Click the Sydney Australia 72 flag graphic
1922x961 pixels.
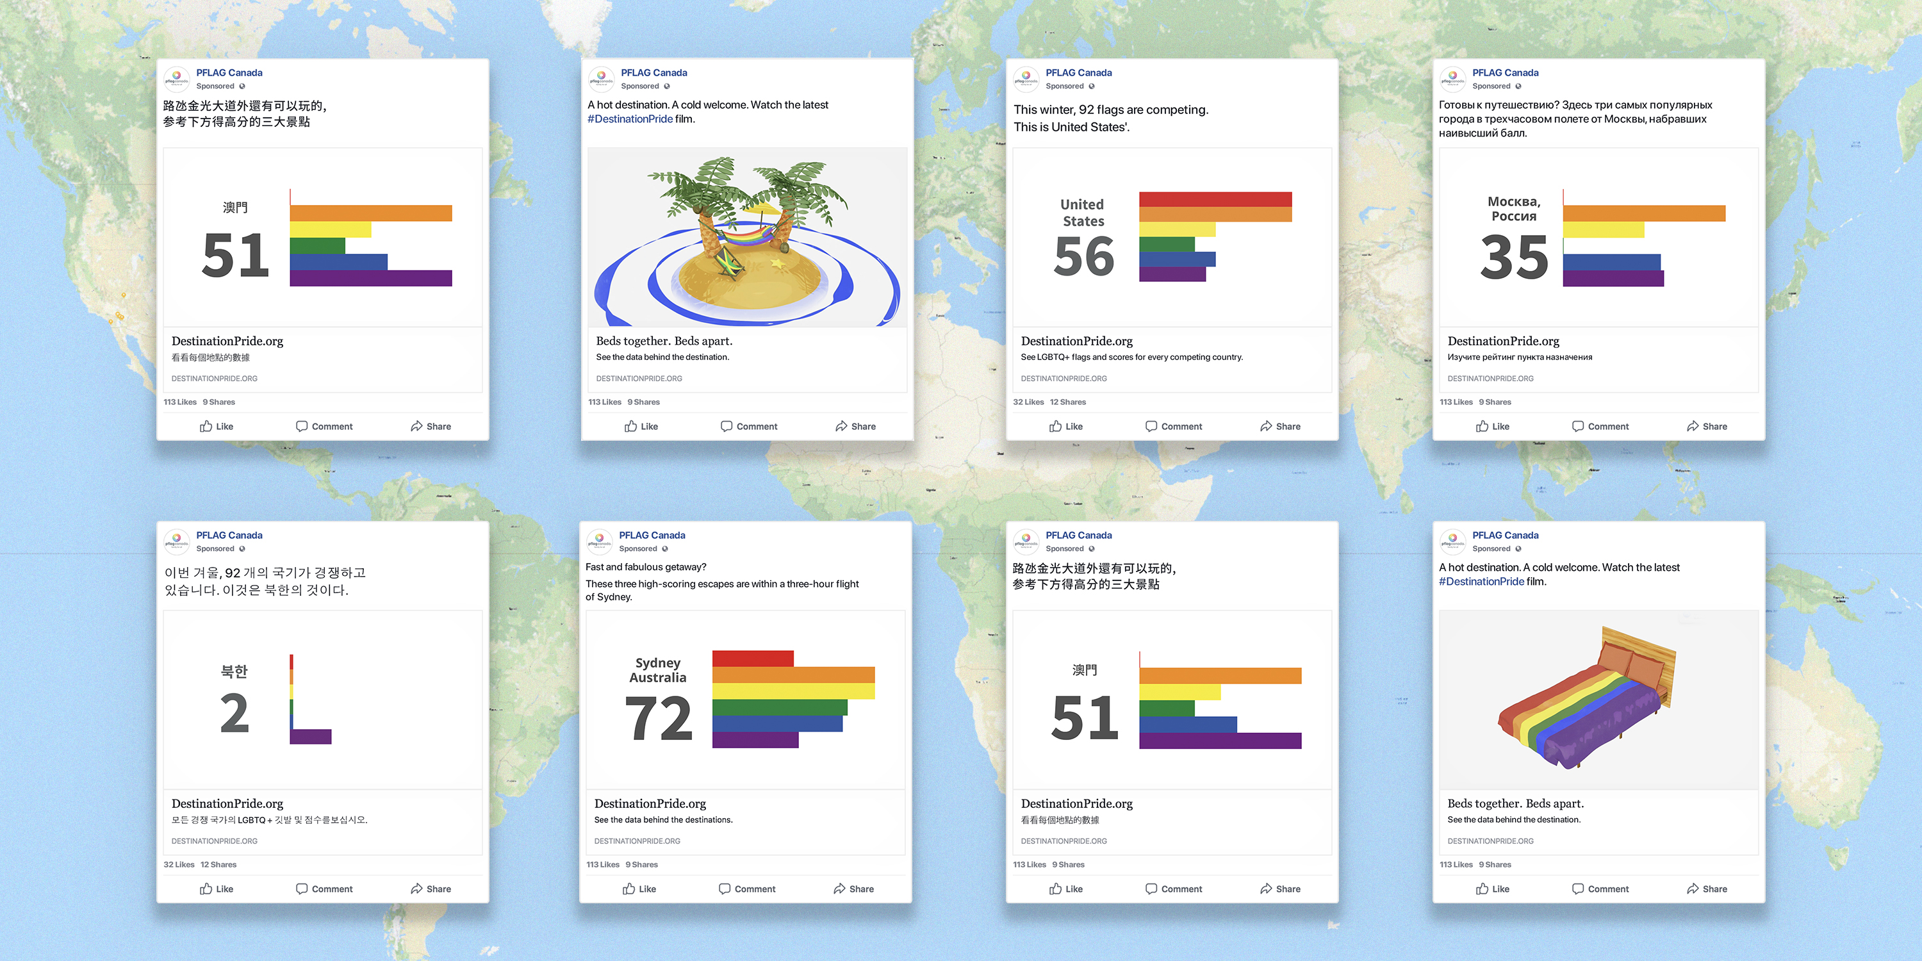pos(793,699)
